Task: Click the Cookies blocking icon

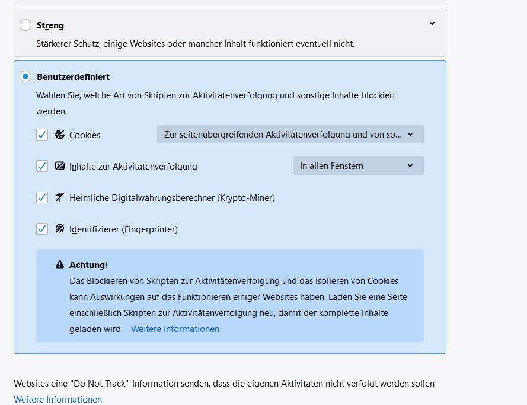Action: 60,135
